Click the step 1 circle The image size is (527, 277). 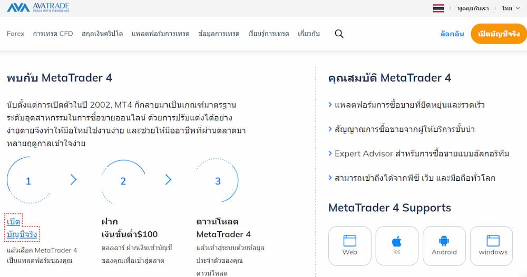[28, 180]
